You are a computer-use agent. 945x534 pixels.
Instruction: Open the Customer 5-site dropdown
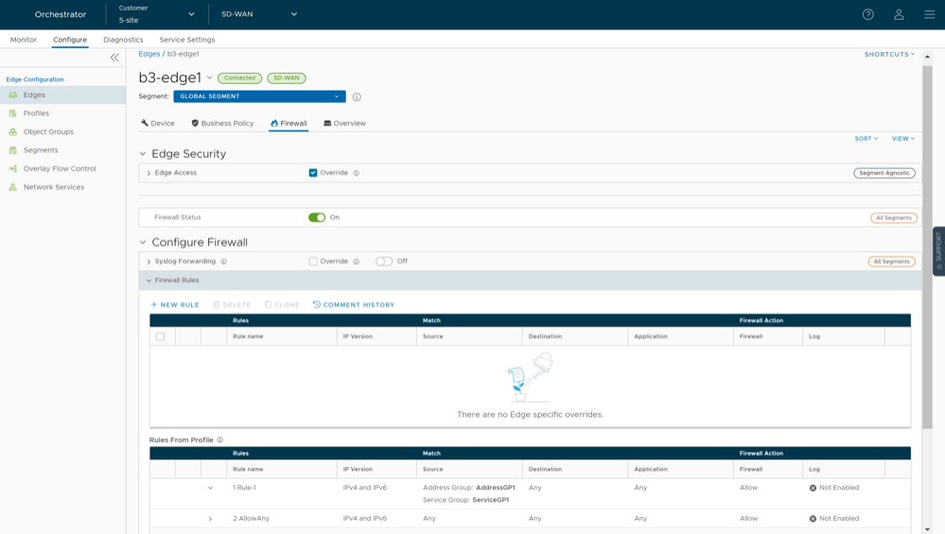(156, 14)
